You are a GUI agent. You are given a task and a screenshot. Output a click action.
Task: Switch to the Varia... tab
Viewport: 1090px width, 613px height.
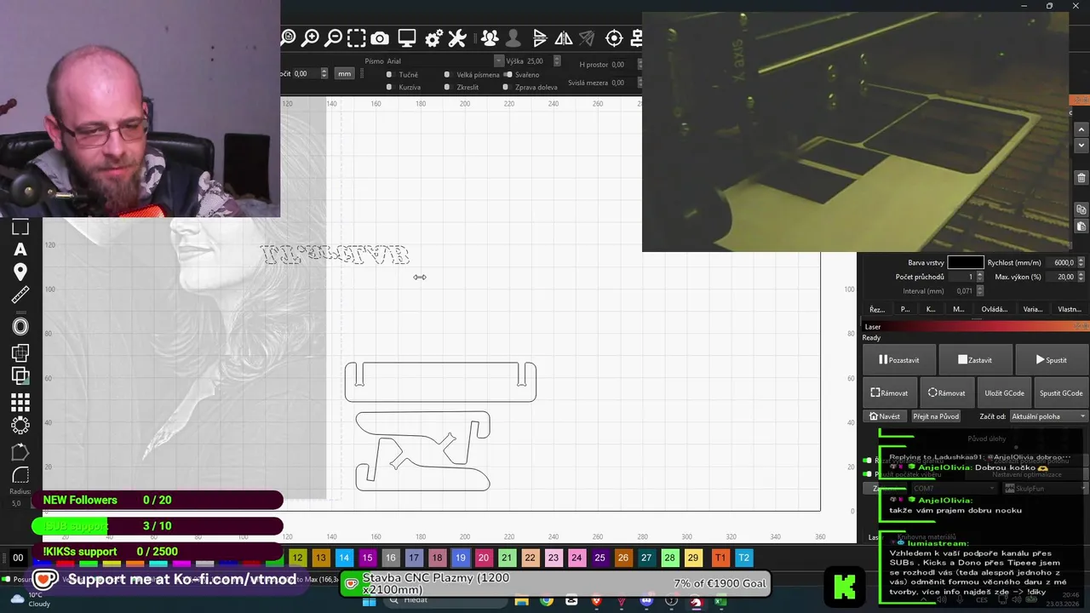coord(1032,309)
